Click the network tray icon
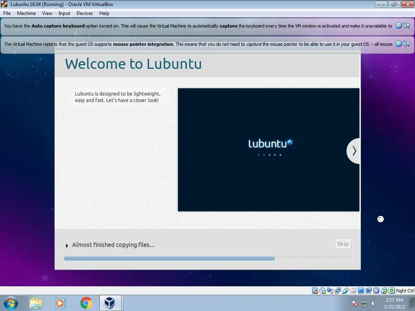The image size is (415, 311). coord(364,303)
